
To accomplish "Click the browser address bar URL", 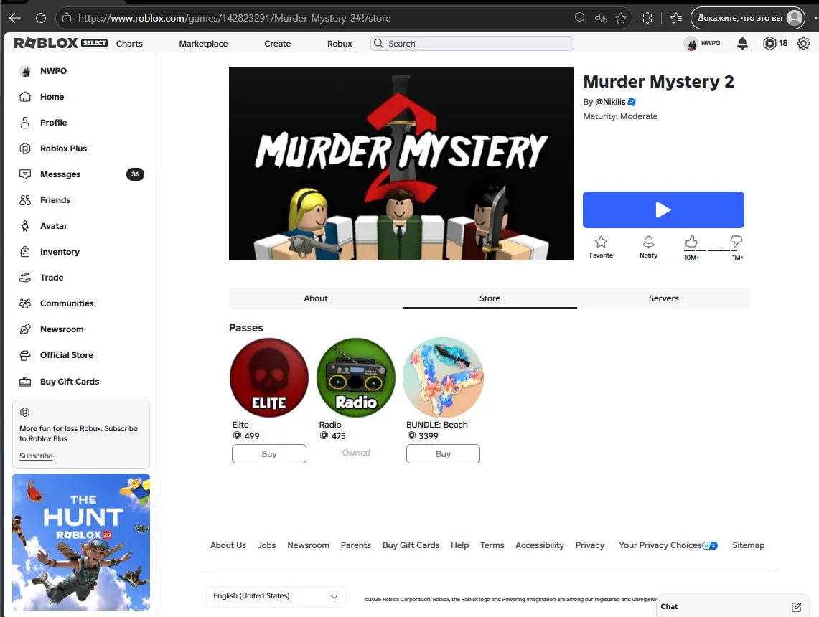I will pyautogui.click(x=235, y=18).
